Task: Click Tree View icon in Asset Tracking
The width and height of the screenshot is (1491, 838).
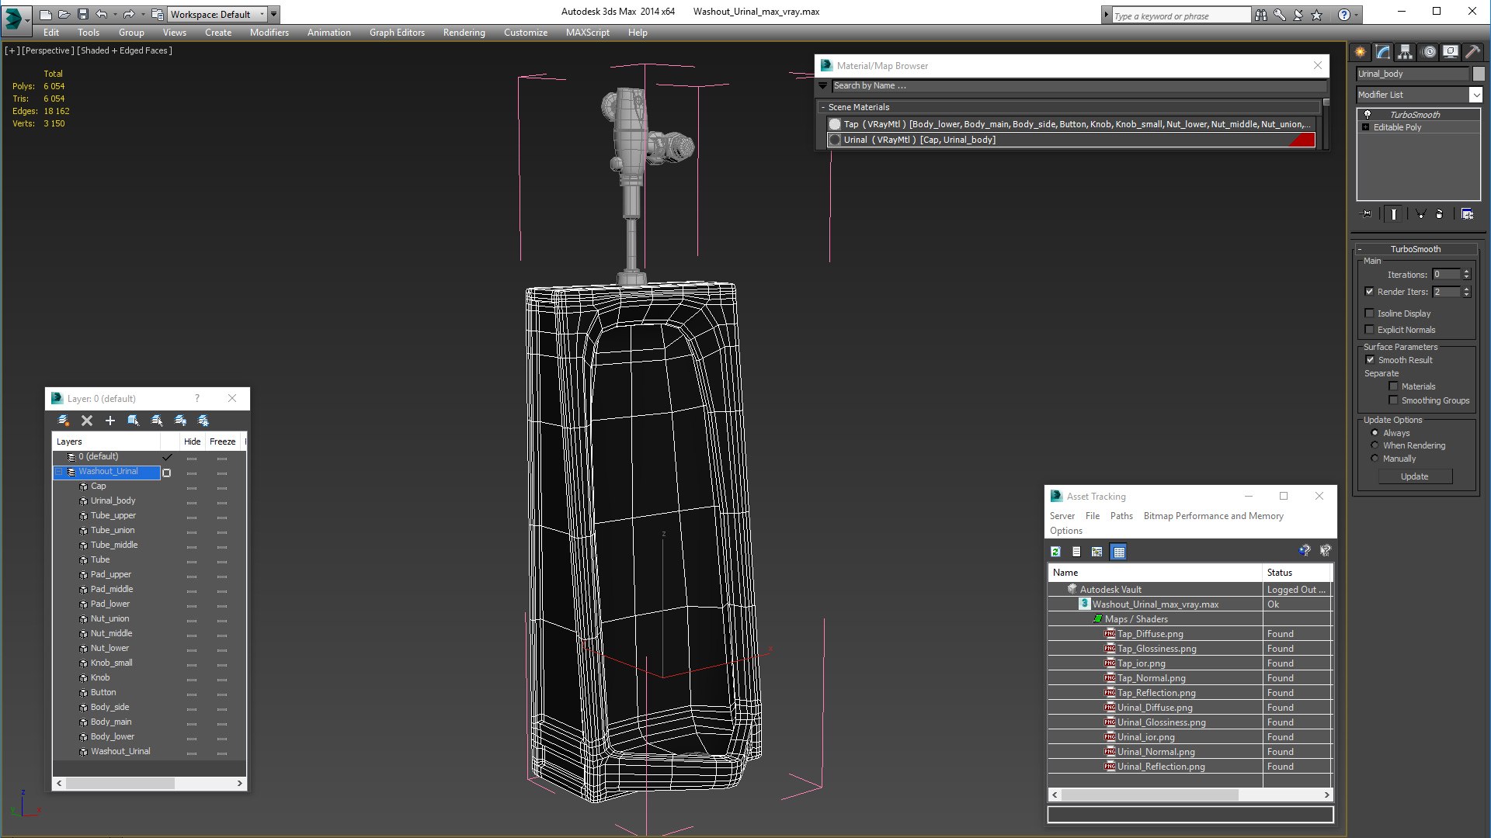Action: 1097,552
